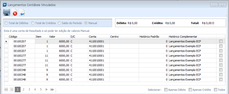229x94 pixels.
Task: Click the Item value 9 in the last 00100348 row
Action: tap(42, 79)
